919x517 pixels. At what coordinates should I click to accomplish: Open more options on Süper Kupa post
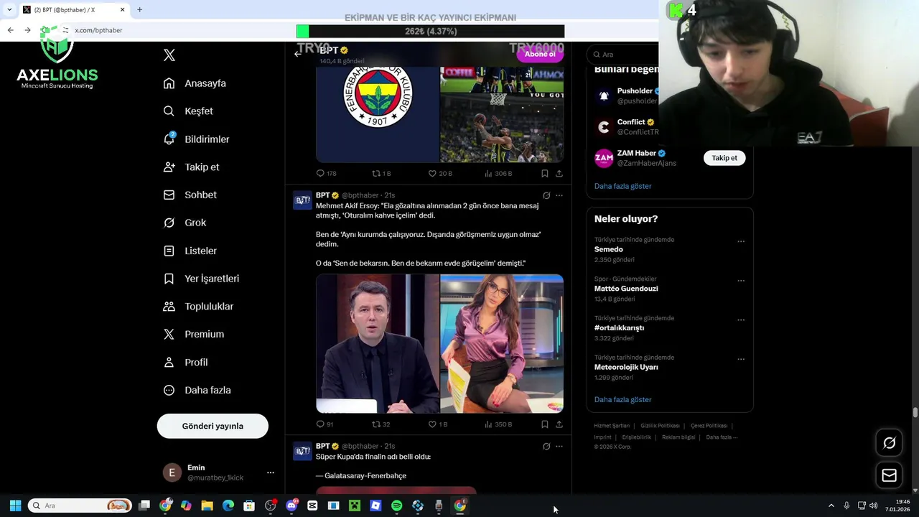pyautogui.click(x=559, y=447)
